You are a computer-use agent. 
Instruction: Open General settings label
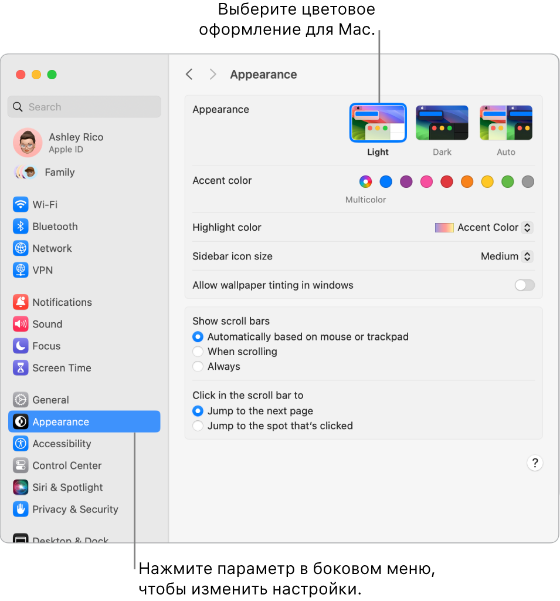coord(50,400)
